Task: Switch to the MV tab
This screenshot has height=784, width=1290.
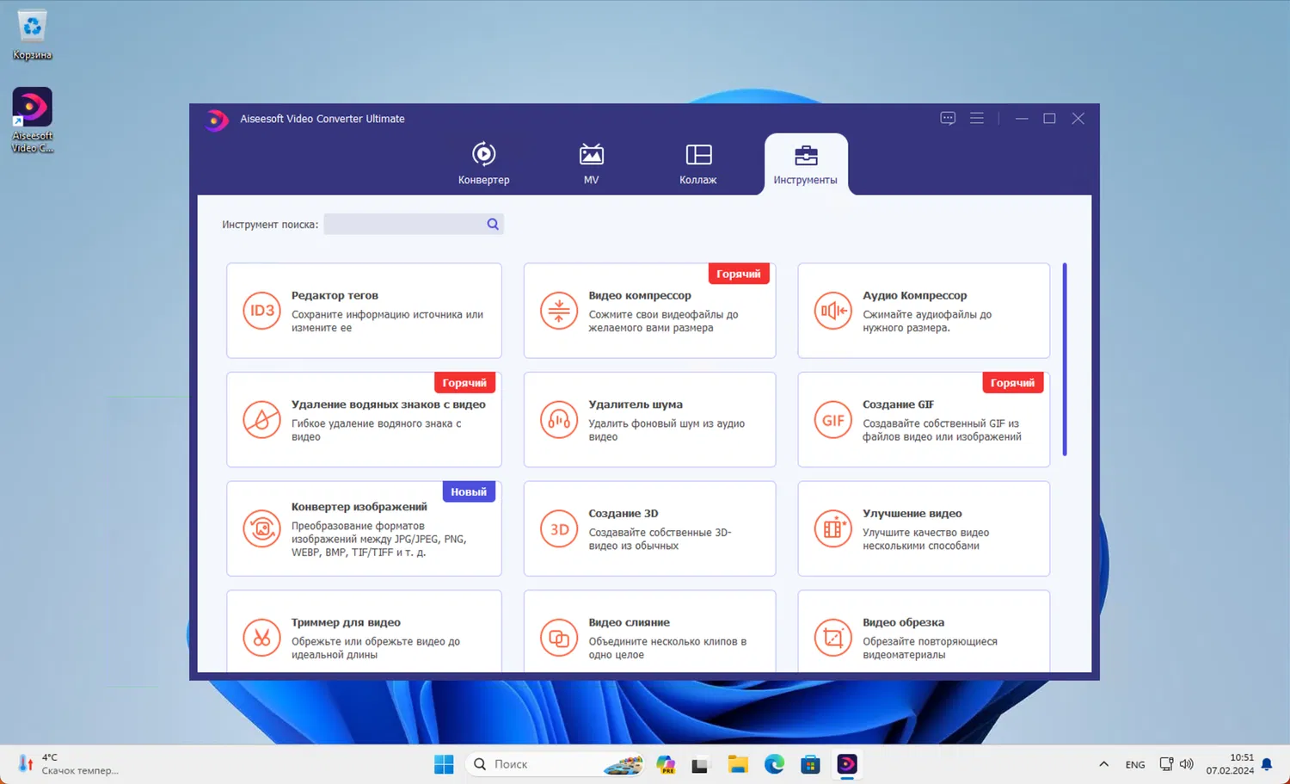Action: coord(591,164)
